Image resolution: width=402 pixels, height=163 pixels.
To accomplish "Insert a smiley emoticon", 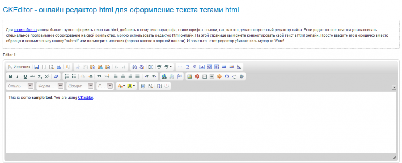I will coord(219,76).
